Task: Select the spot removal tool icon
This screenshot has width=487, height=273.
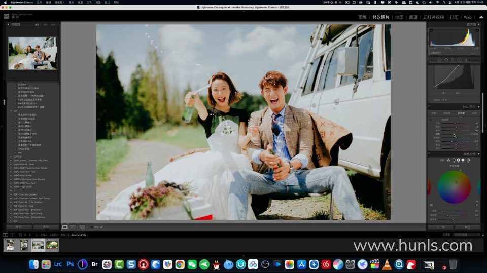Action: pyautogui.click(x=439, y=60)
